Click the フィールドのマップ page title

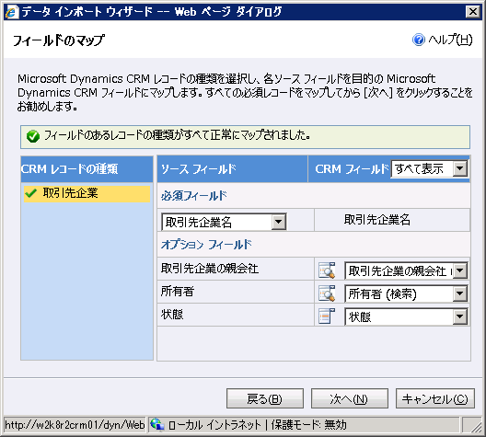pyautogui.click(x=59, y=40)
